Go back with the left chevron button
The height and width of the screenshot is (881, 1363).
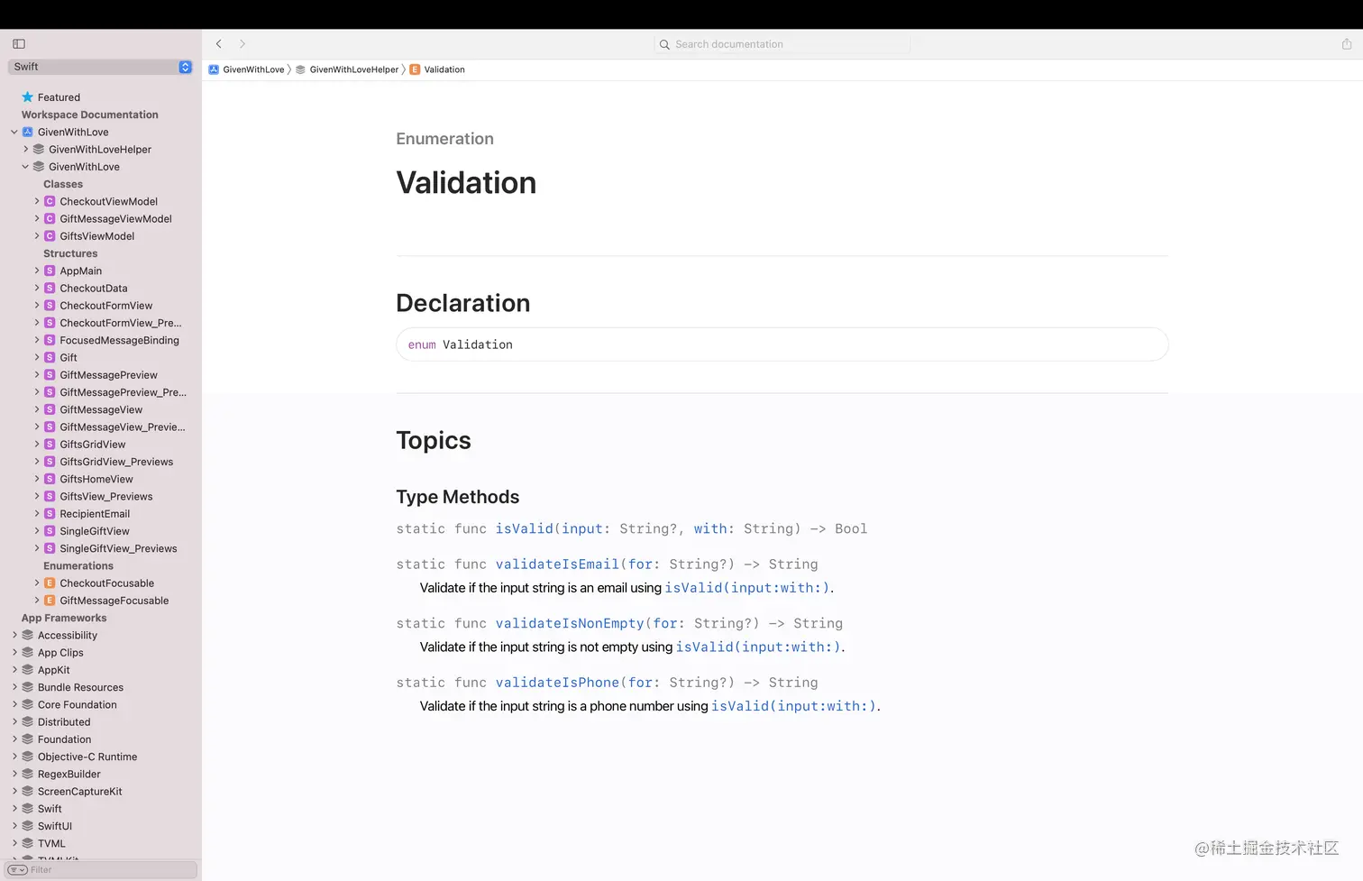[x=219, y=43]
